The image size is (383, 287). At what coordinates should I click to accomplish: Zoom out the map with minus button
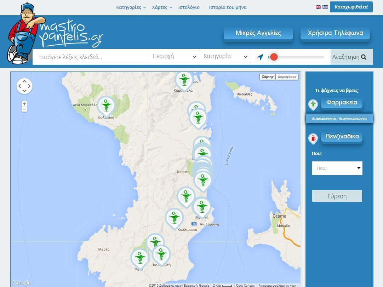click(x=24, y=109)
